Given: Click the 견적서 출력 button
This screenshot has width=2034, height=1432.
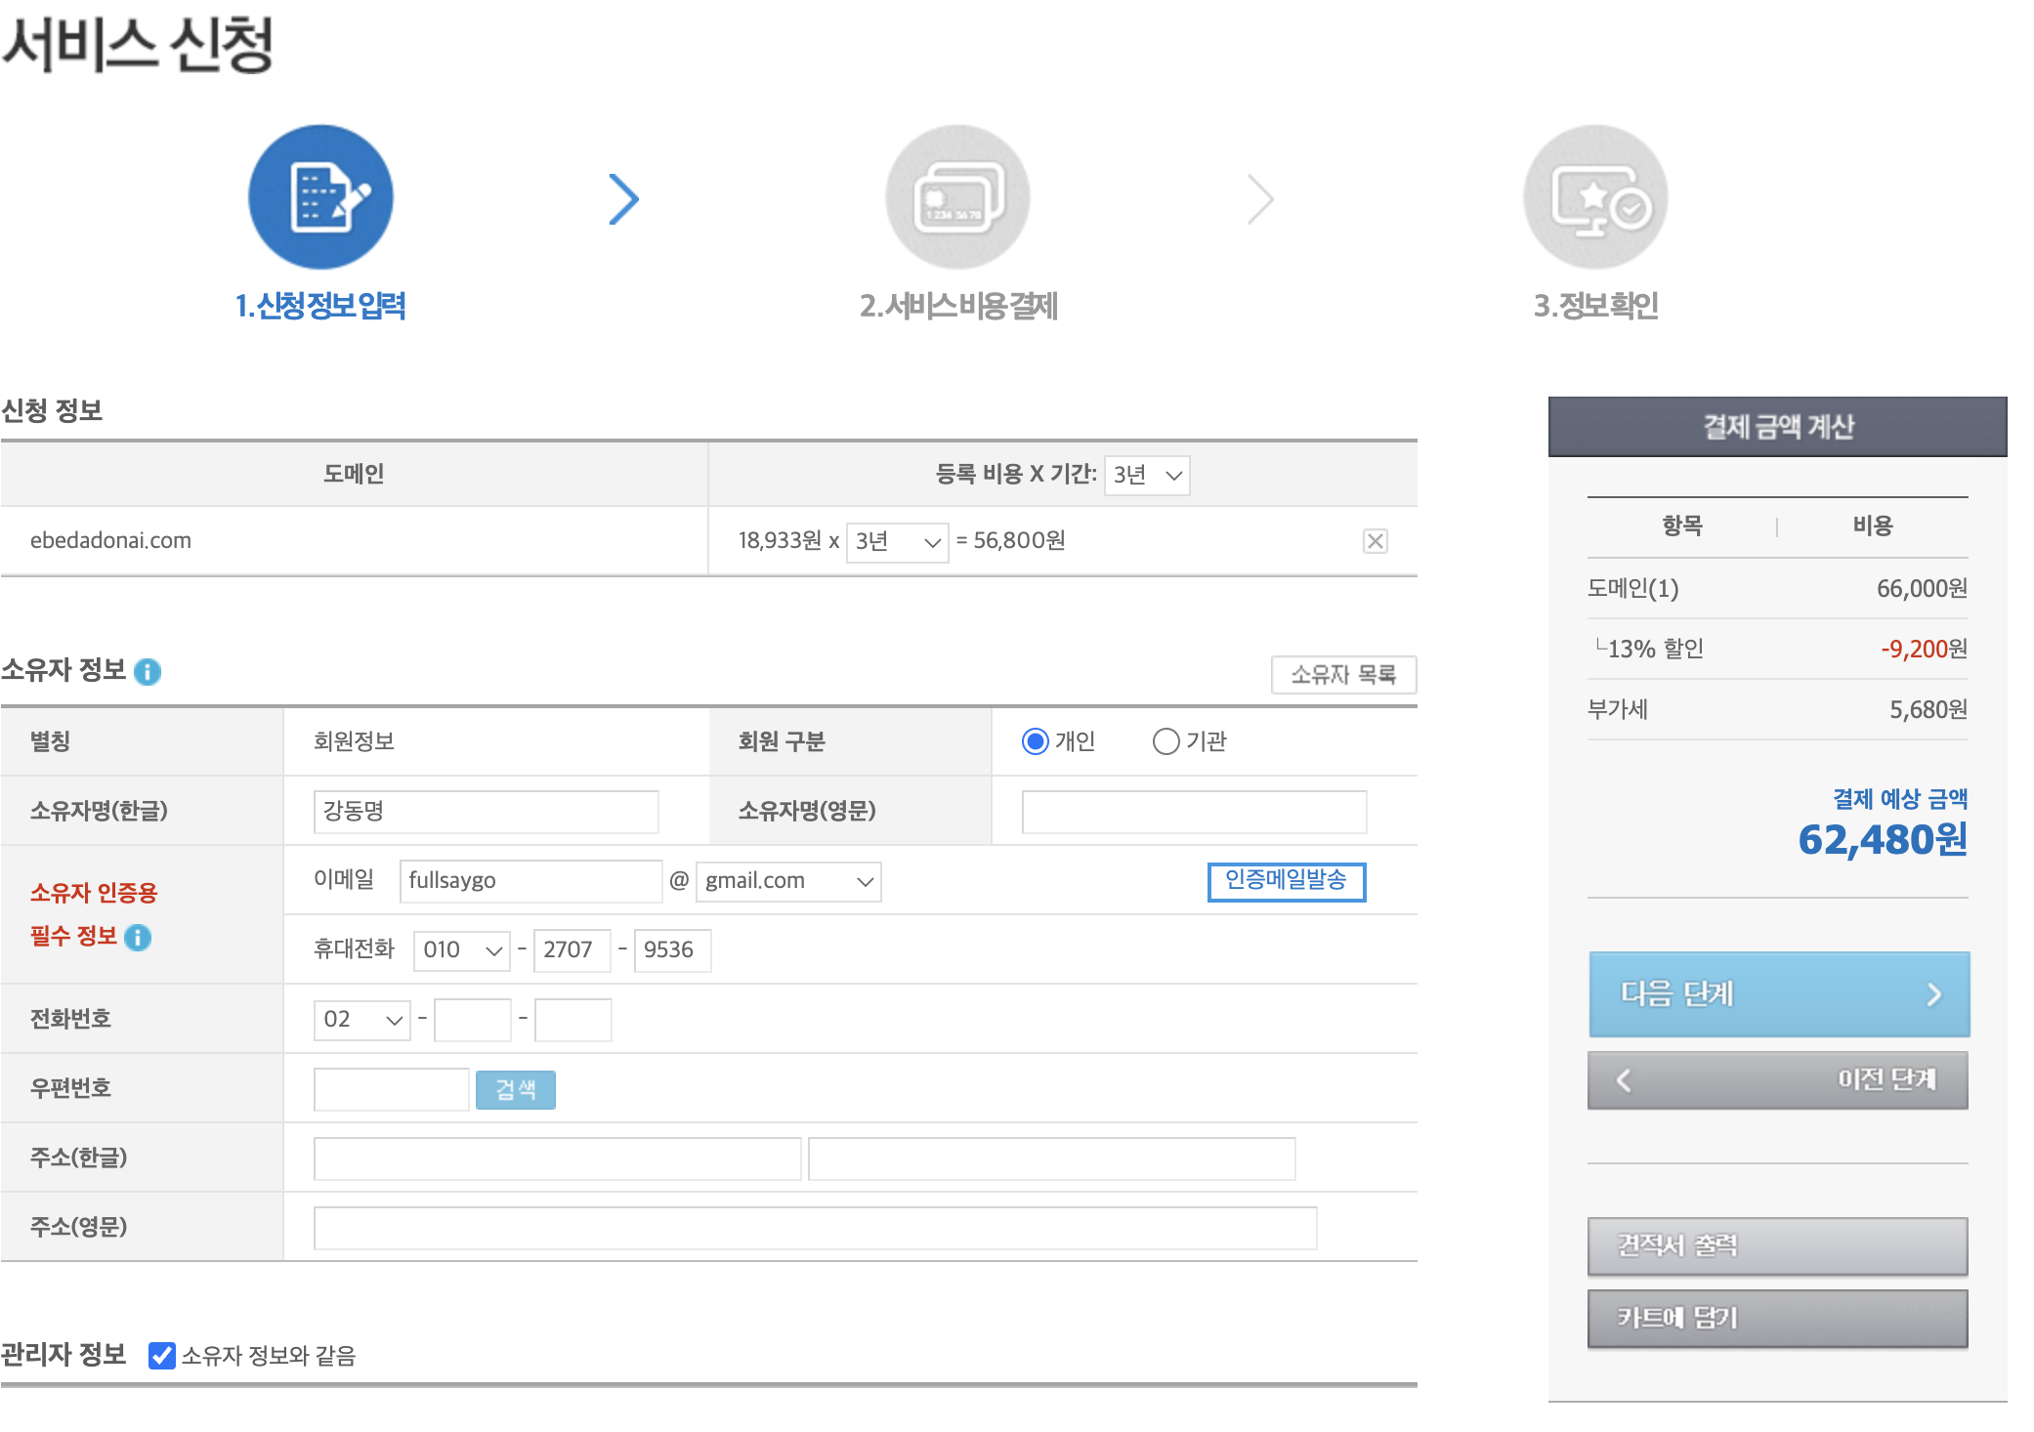Looking at the screenshot, I should (1778, 1246).
